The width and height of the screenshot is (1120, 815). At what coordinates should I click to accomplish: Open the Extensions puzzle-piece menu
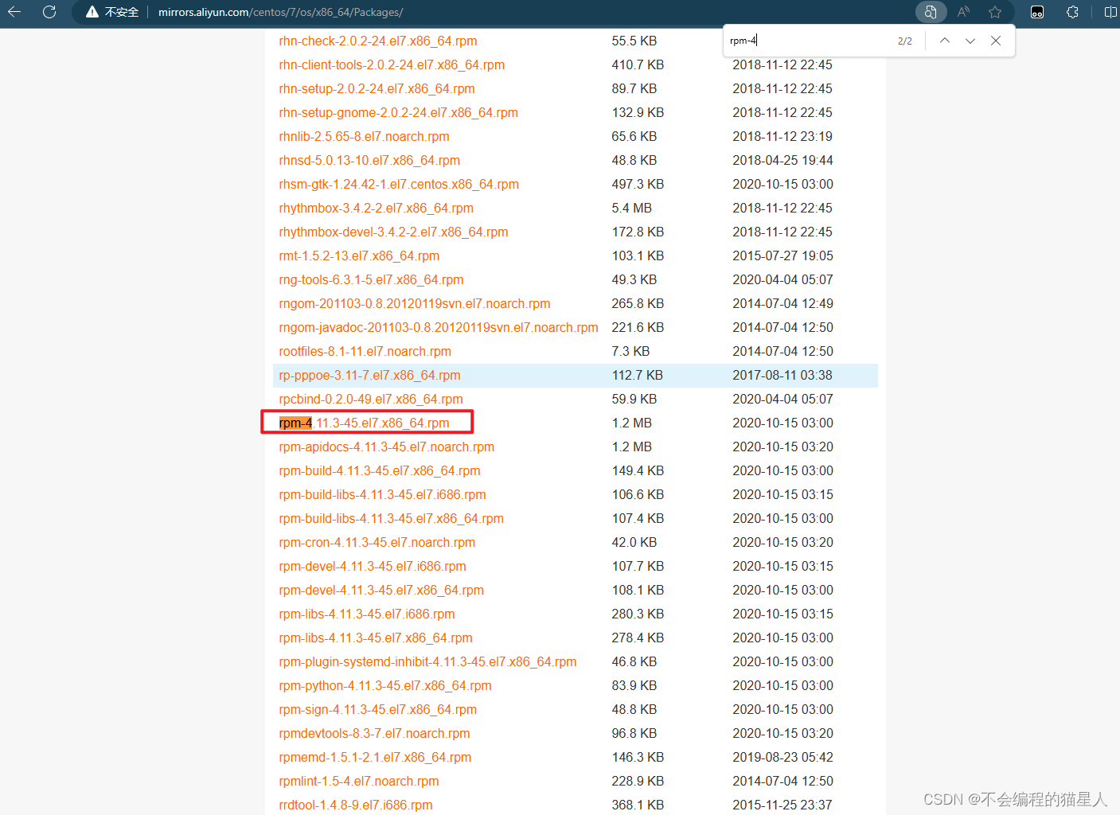pos(1073,12)
